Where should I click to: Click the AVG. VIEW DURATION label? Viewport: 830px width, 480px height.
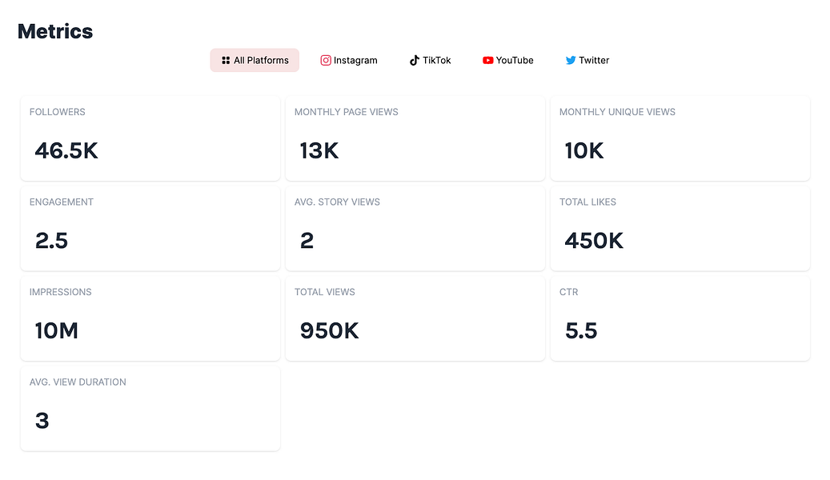[x=78, y=382]
